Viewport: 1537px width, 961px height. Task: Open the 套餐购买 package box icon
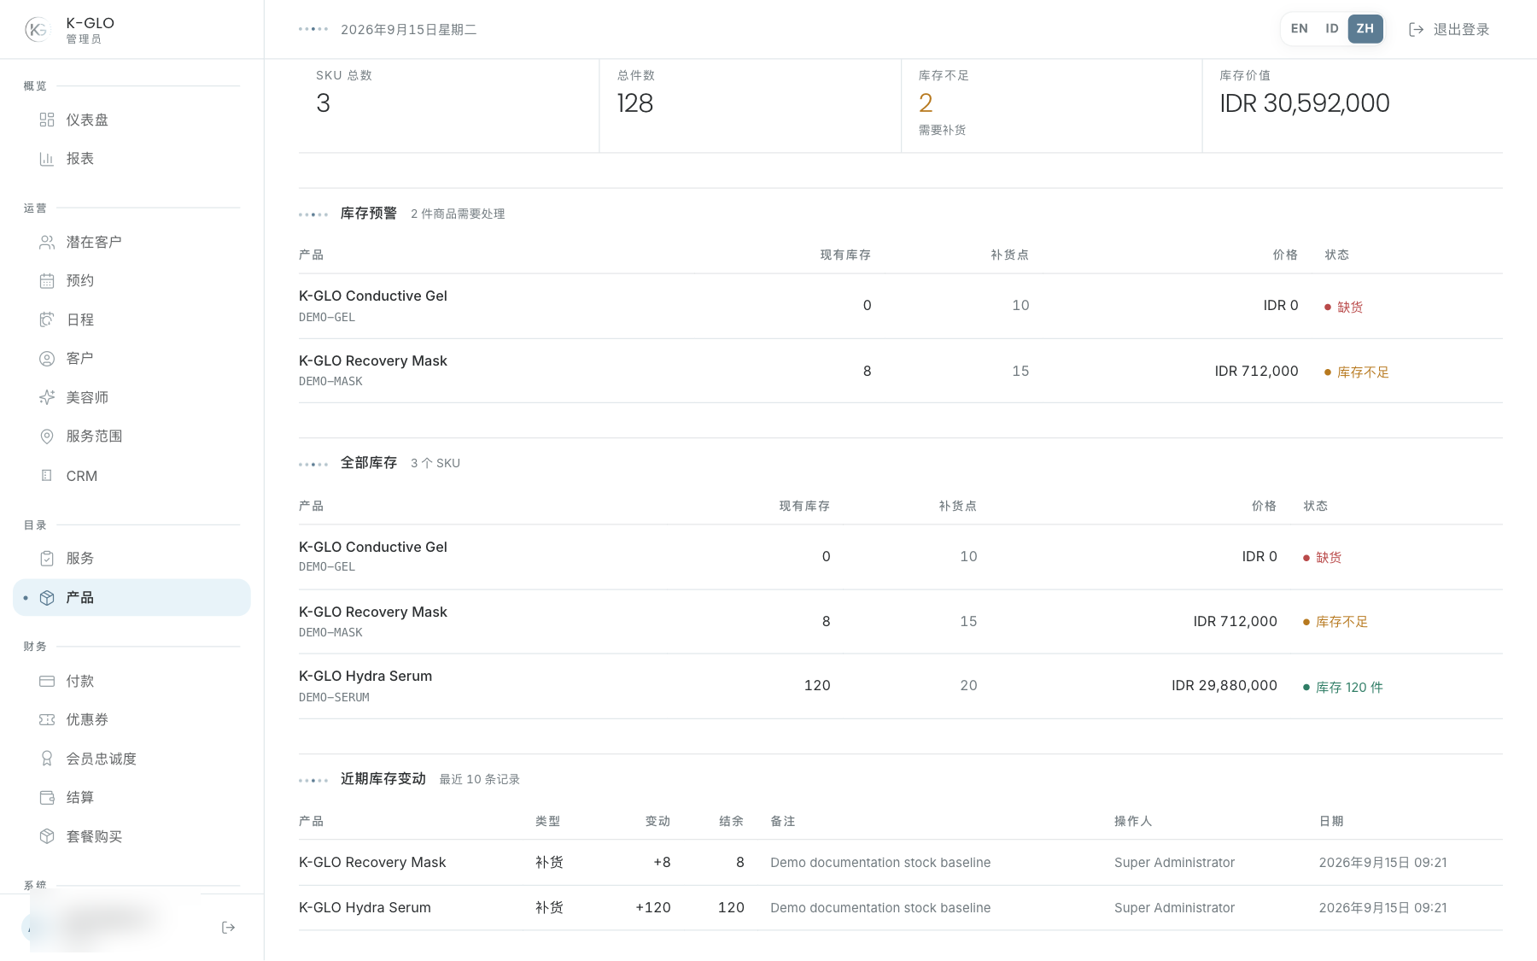coord(47,836)
